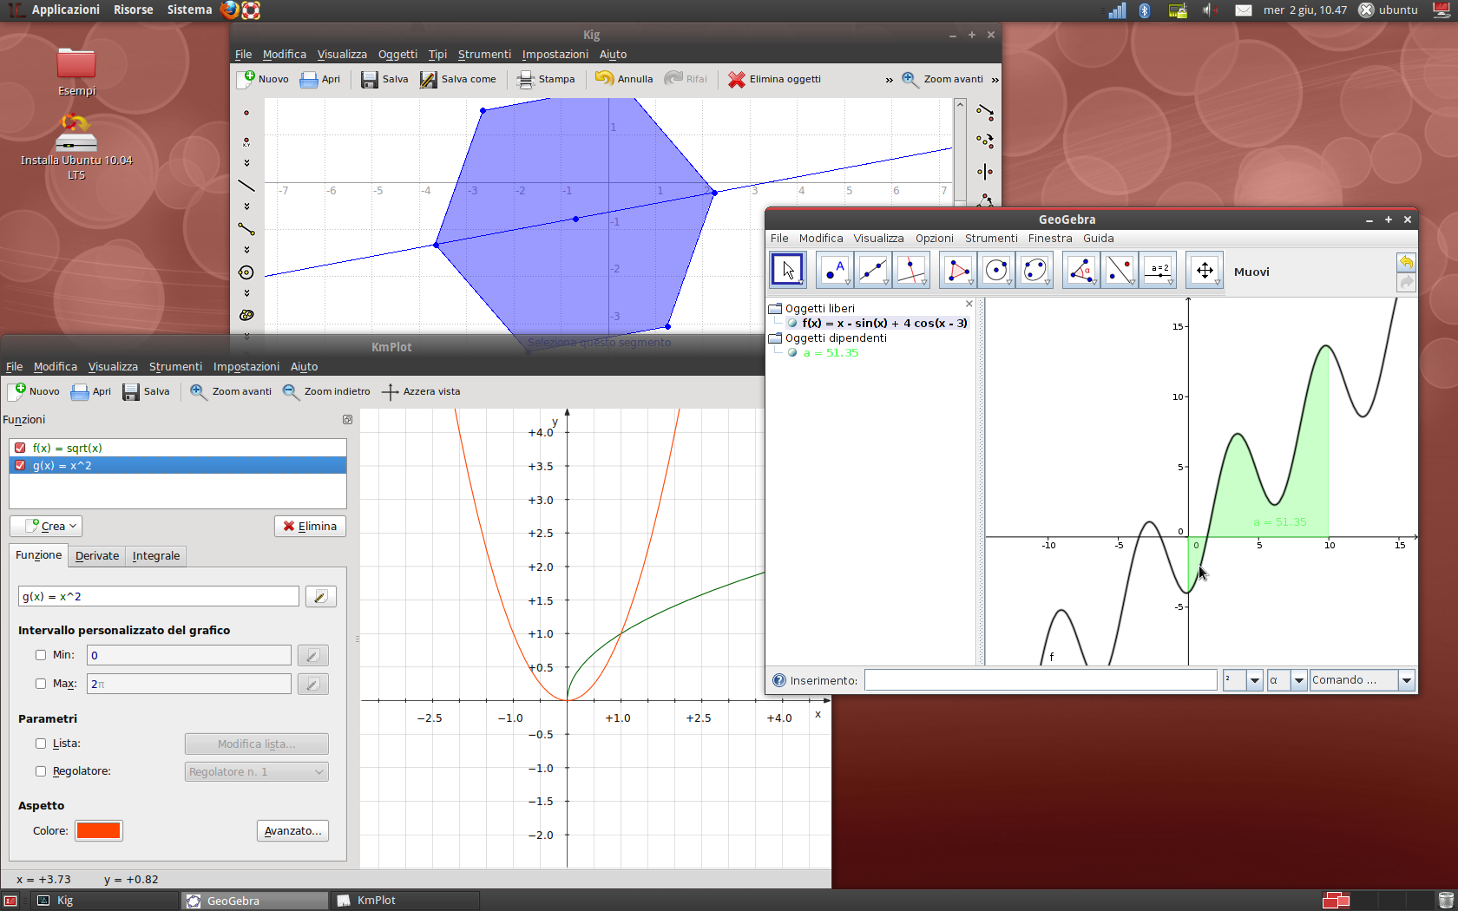Click the orange Colore swatch
The width and height of the screenshot is (1458, 911).
point(99,831)
